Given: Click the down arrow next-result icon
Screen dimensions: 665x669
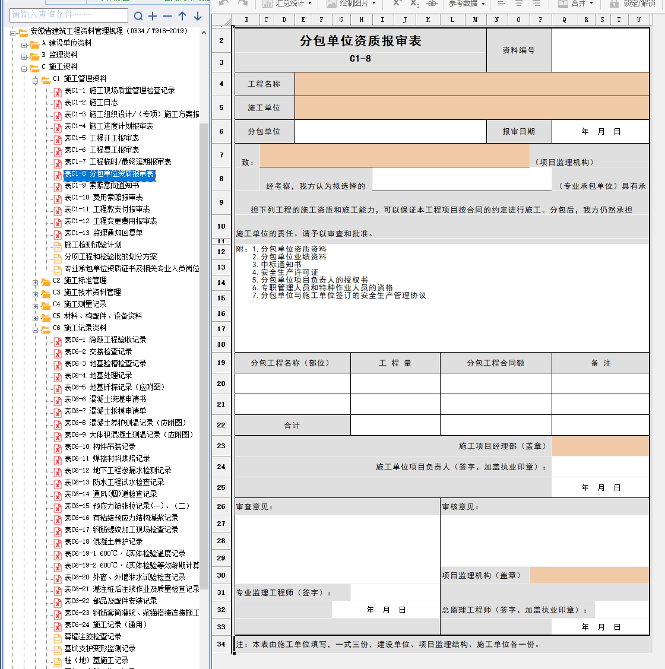Looking at the screenshot, I should pos(198,16).
